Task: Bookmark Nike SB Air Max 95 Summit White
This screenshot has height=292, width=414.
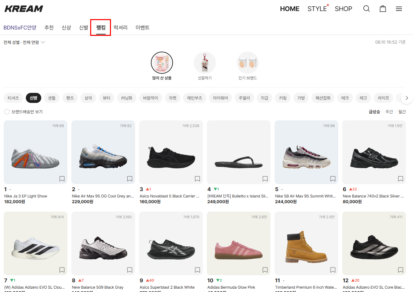Action: click(x=333, y=179)
